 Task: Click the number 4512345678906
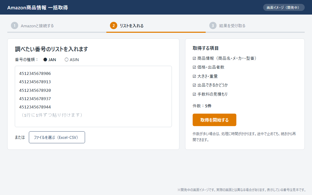point(35,74)
